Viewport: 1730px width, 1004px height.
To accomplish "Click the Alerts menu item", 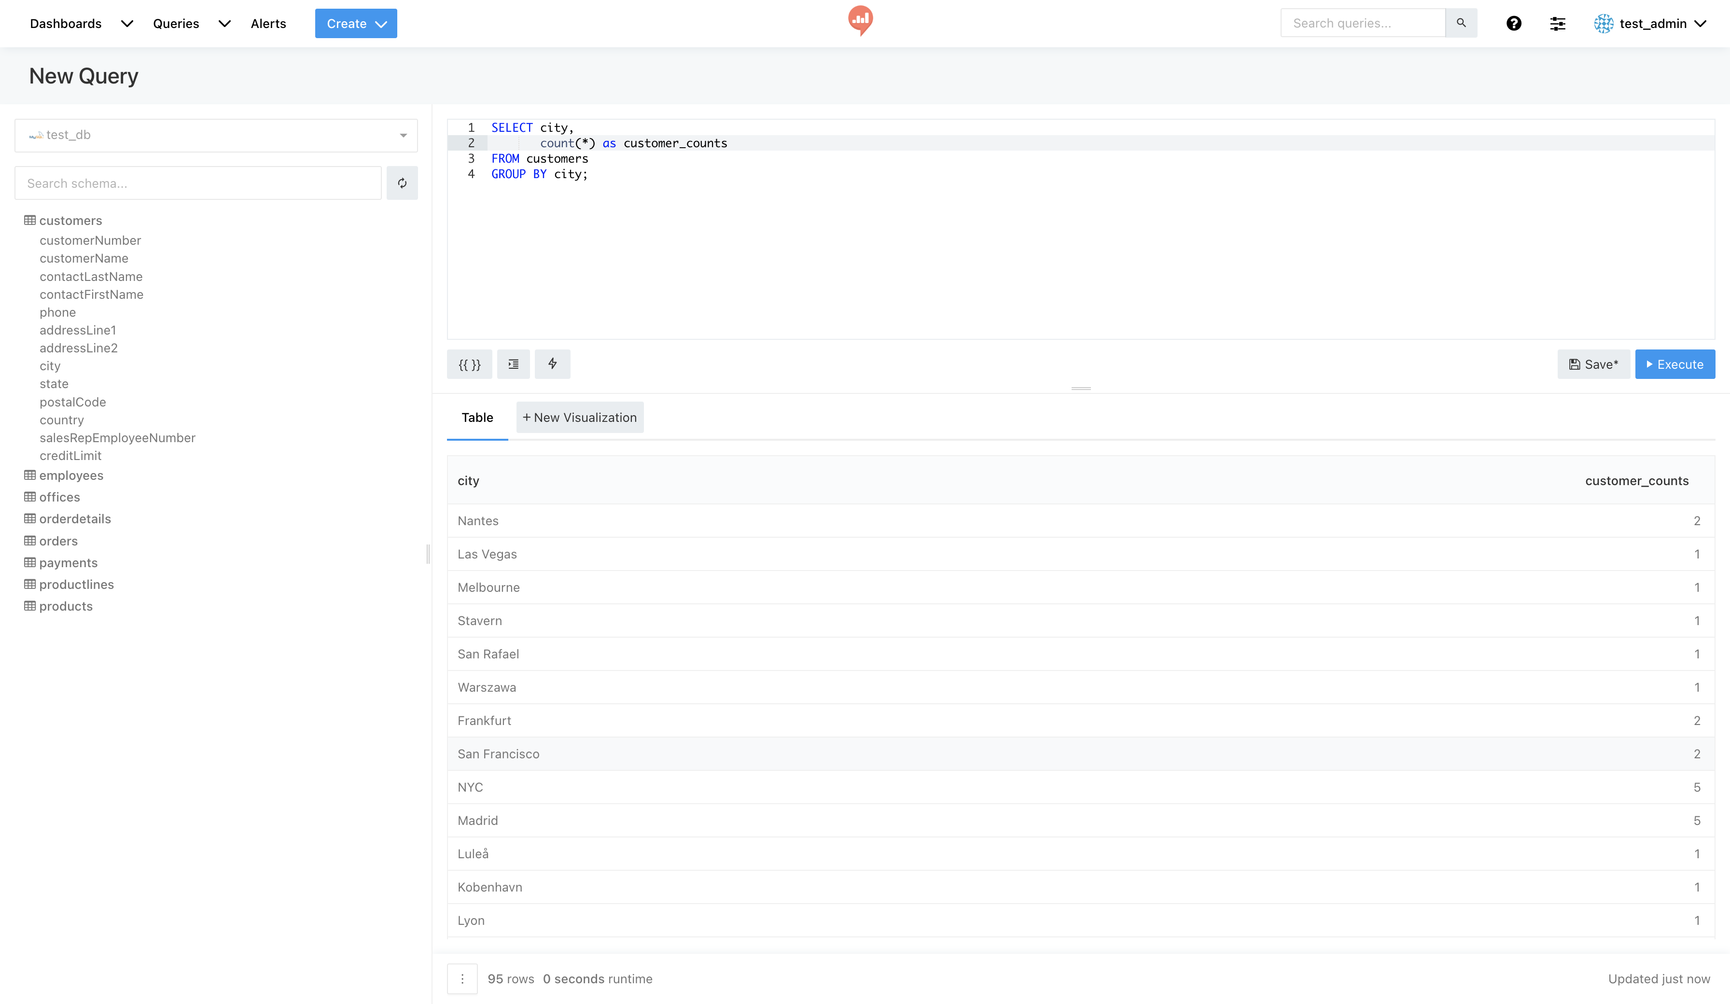I will 268,23.
